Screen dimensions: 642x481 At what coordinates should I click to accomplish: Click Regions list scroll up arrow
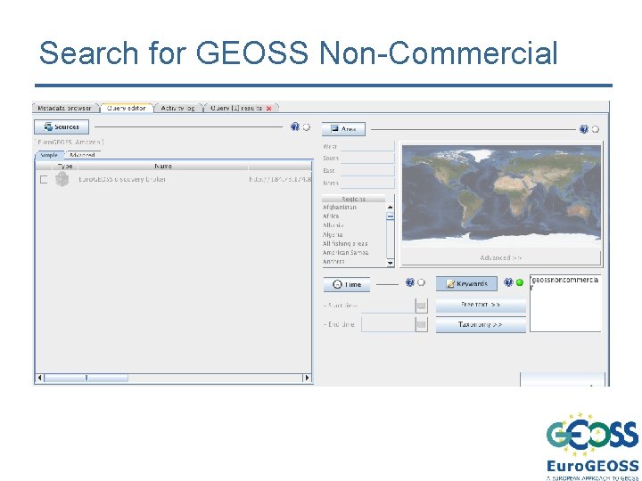[391, 208]
